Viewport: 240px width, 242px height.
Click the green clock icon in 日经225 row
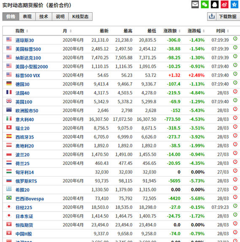(x=235, y=206)
